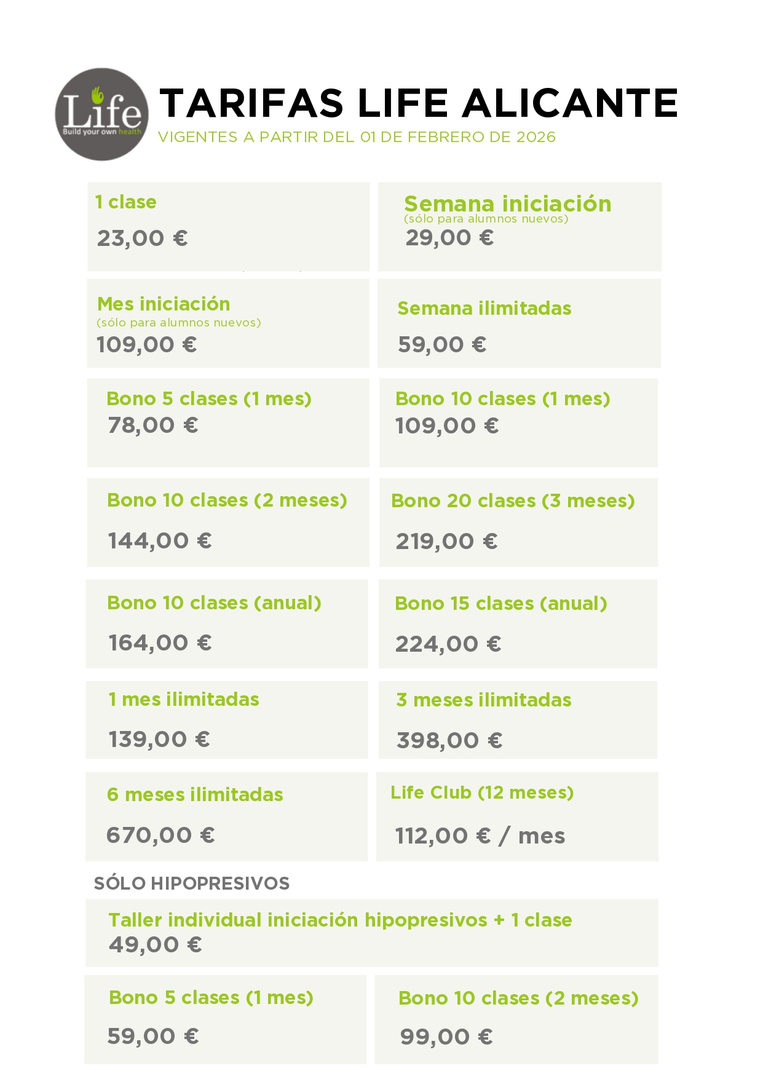Select hipopresivos Bono 10 clases 99,00 €

tap(516, 1020)
